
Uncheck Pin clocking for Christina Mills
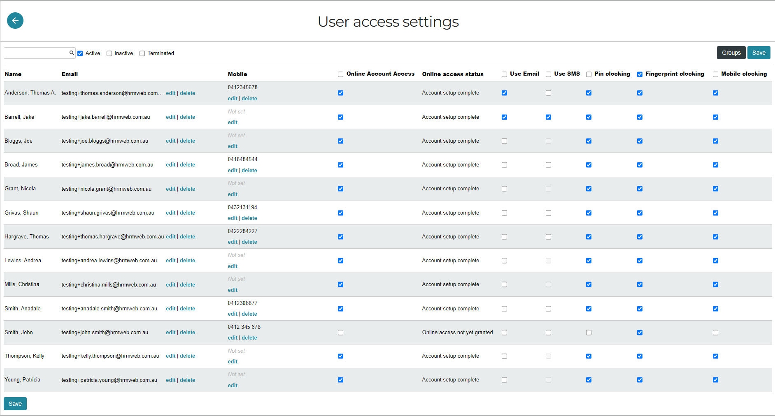coord(589,284)
